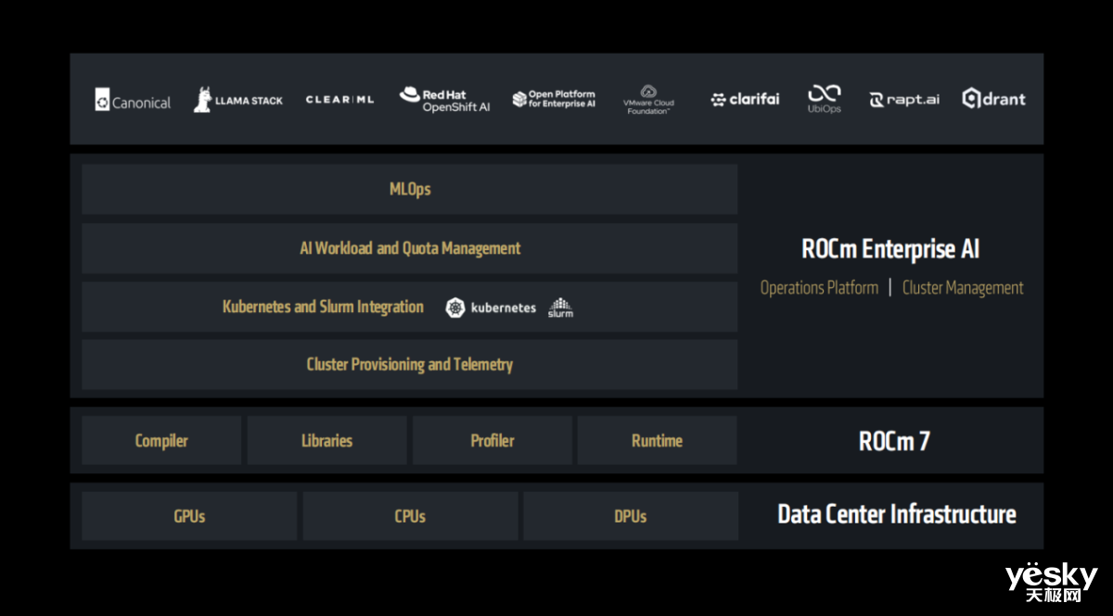
Task: Click the Red Hat OpenShift AI logo
Action: 444,100
